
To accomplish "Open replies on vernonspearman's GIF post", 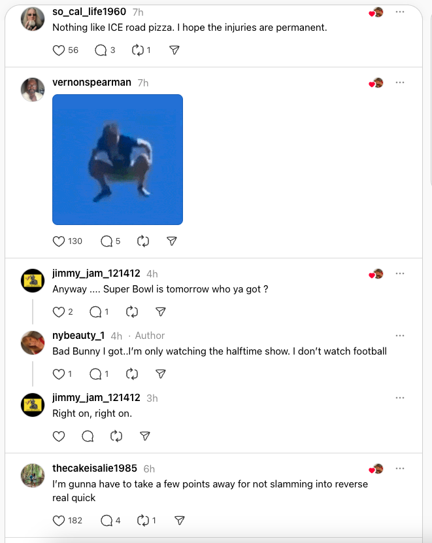I will (x=107, y=241).
